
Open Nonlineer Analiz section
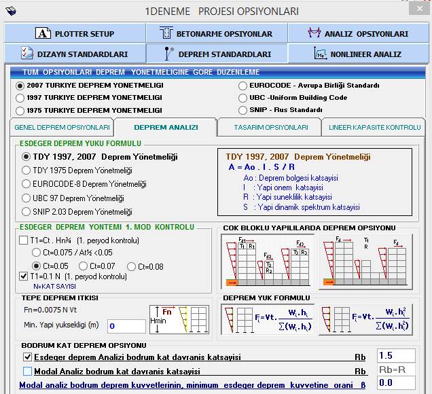pyautogui.click(x=357, y=54)
